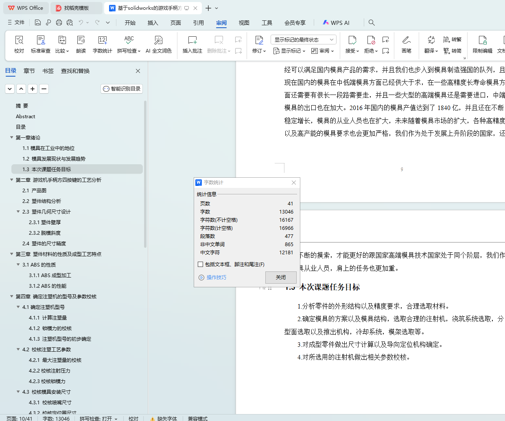Open the search magnifier in ribbon
The image size is (505, 421).
tap(372, 22)
